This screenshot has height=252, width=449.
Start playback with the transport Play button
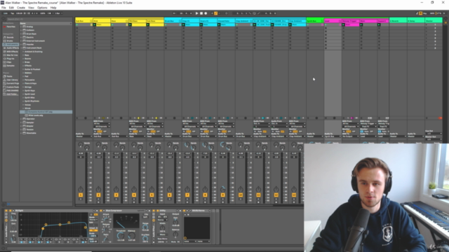pyautogui.click(x=196, y=13)
